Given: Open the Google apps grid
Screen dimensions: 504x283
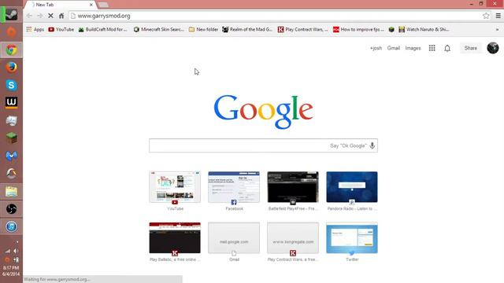Looking at the screenshot, I should (x=432, y=48).
